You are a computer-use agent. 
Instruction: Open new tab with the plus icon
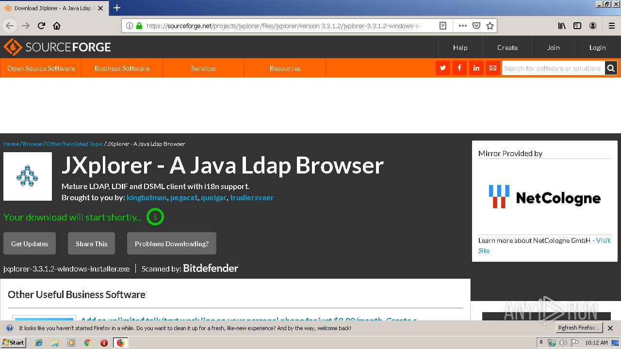(116, 8)
